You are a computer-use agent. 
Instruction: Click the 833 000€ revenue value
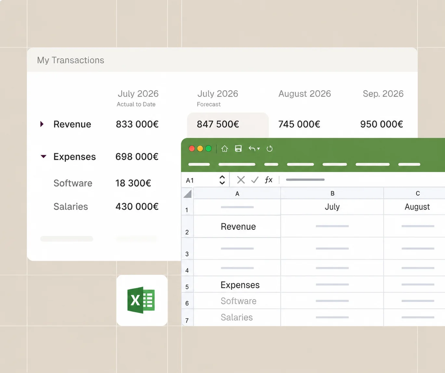(x=137, y=124)
